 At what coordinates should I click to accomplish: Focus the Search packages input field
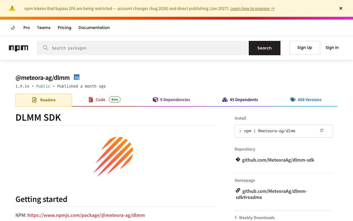click(x=149, y=48)
